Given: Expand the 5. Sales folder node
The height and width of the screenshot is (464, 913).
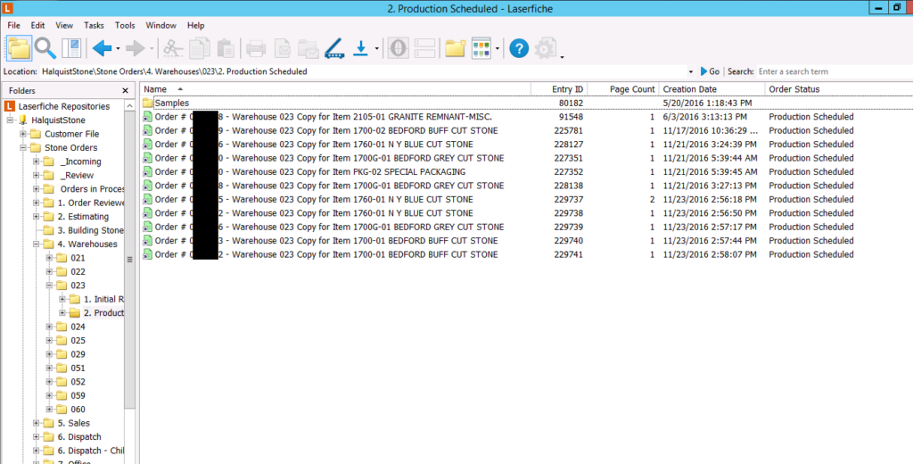Looking at the screenshot, I should pos(36,423).
